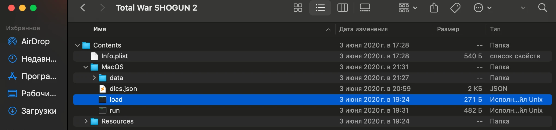Select the dlcs.json file

point(313,89)
